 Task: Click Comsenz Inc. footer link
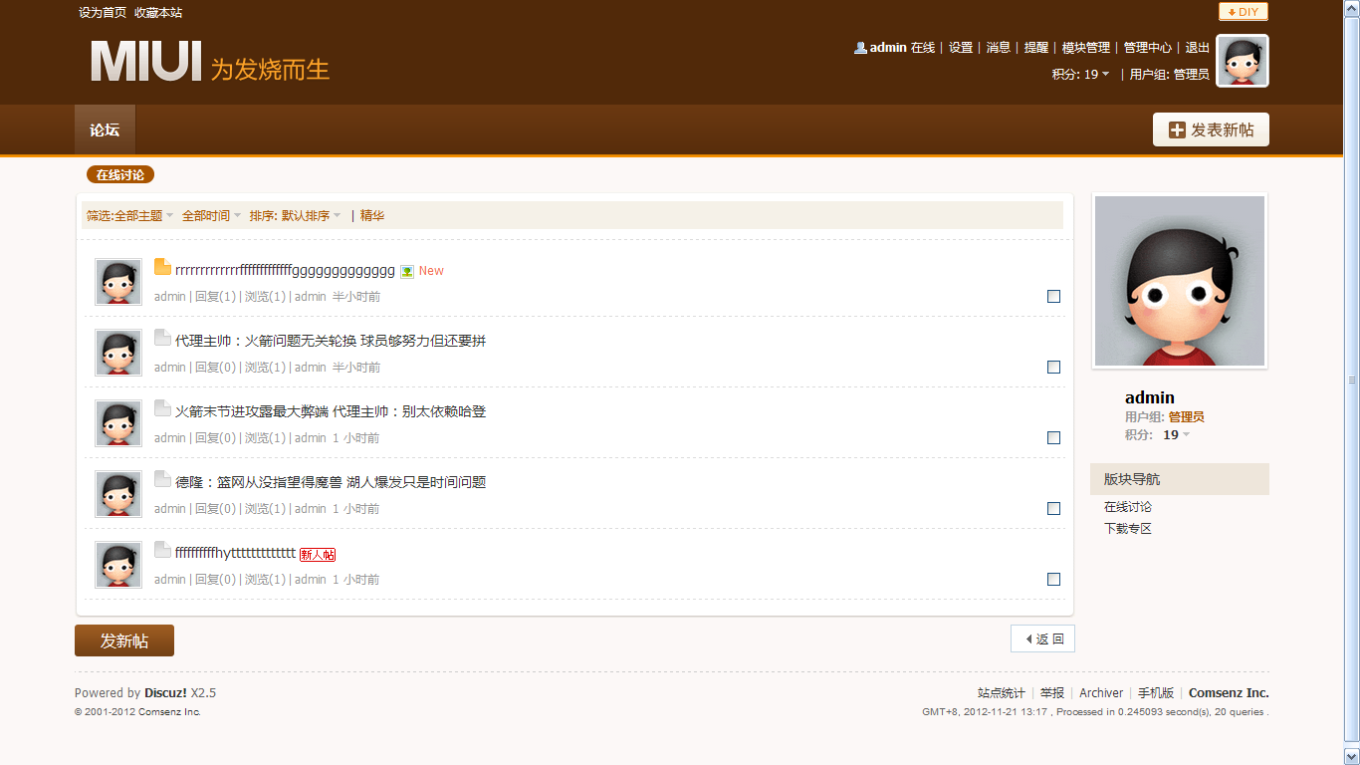coord(1229,693)
